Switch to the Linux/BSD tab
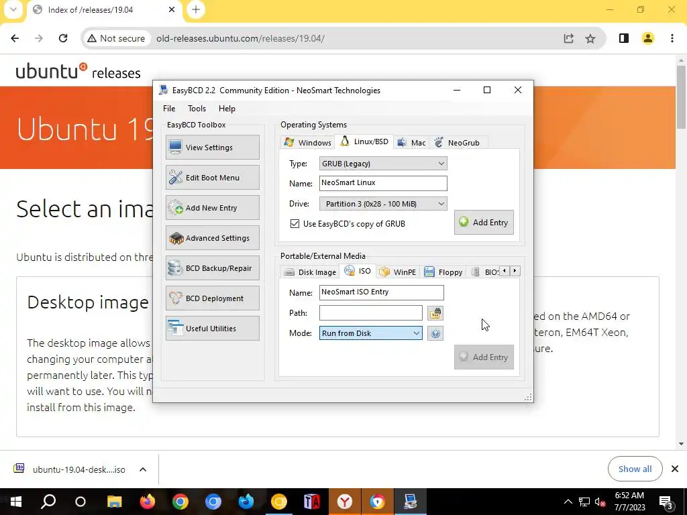 click(x=364, y=141)
